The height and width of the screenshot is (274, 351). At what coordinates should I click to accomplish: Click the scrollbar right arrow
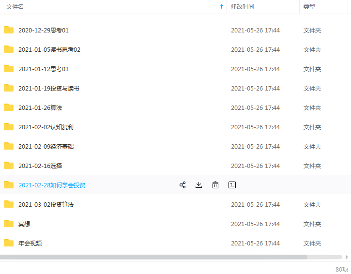tap(347, 257)
